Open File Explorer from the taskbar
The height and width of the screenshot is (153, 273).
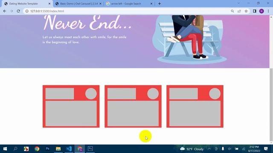pos(58,149)
